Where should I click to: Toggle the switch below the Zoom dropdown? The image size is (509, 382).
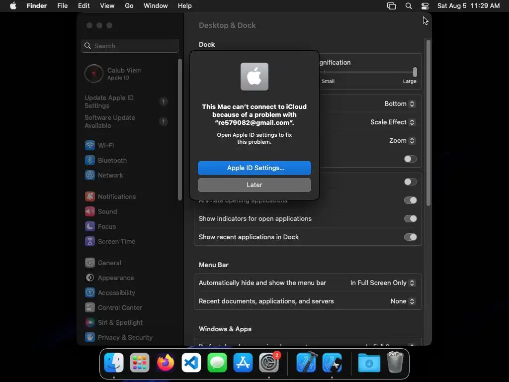point(410,159)
